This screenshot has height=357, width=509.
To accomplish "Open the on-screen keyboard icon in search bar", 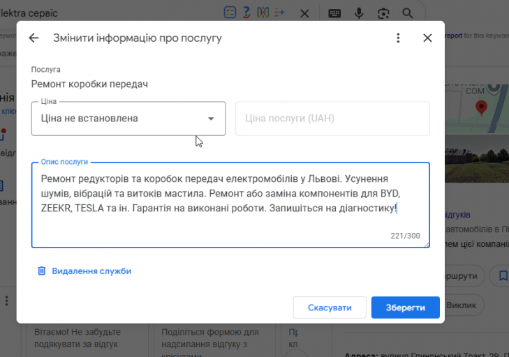I will (334, 13).
